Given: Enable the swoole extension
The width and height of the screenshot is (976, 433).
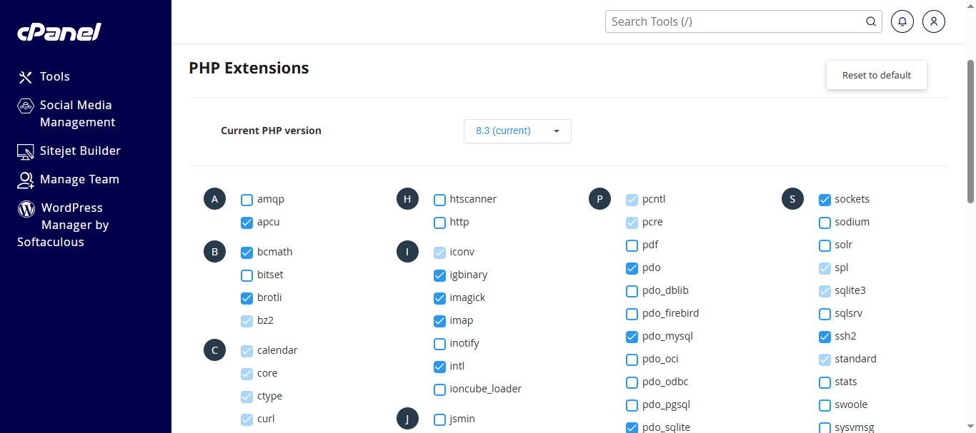Looking at the screenshot, I should (825, 405).
